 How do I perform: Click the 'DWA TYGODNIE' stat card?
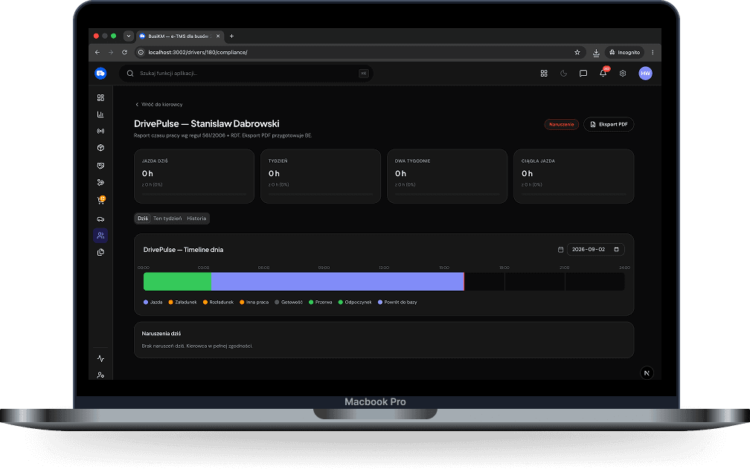point(447,176)
